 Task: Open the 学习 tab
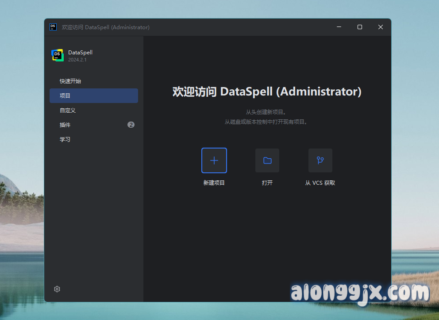click(x=65, y=140)
